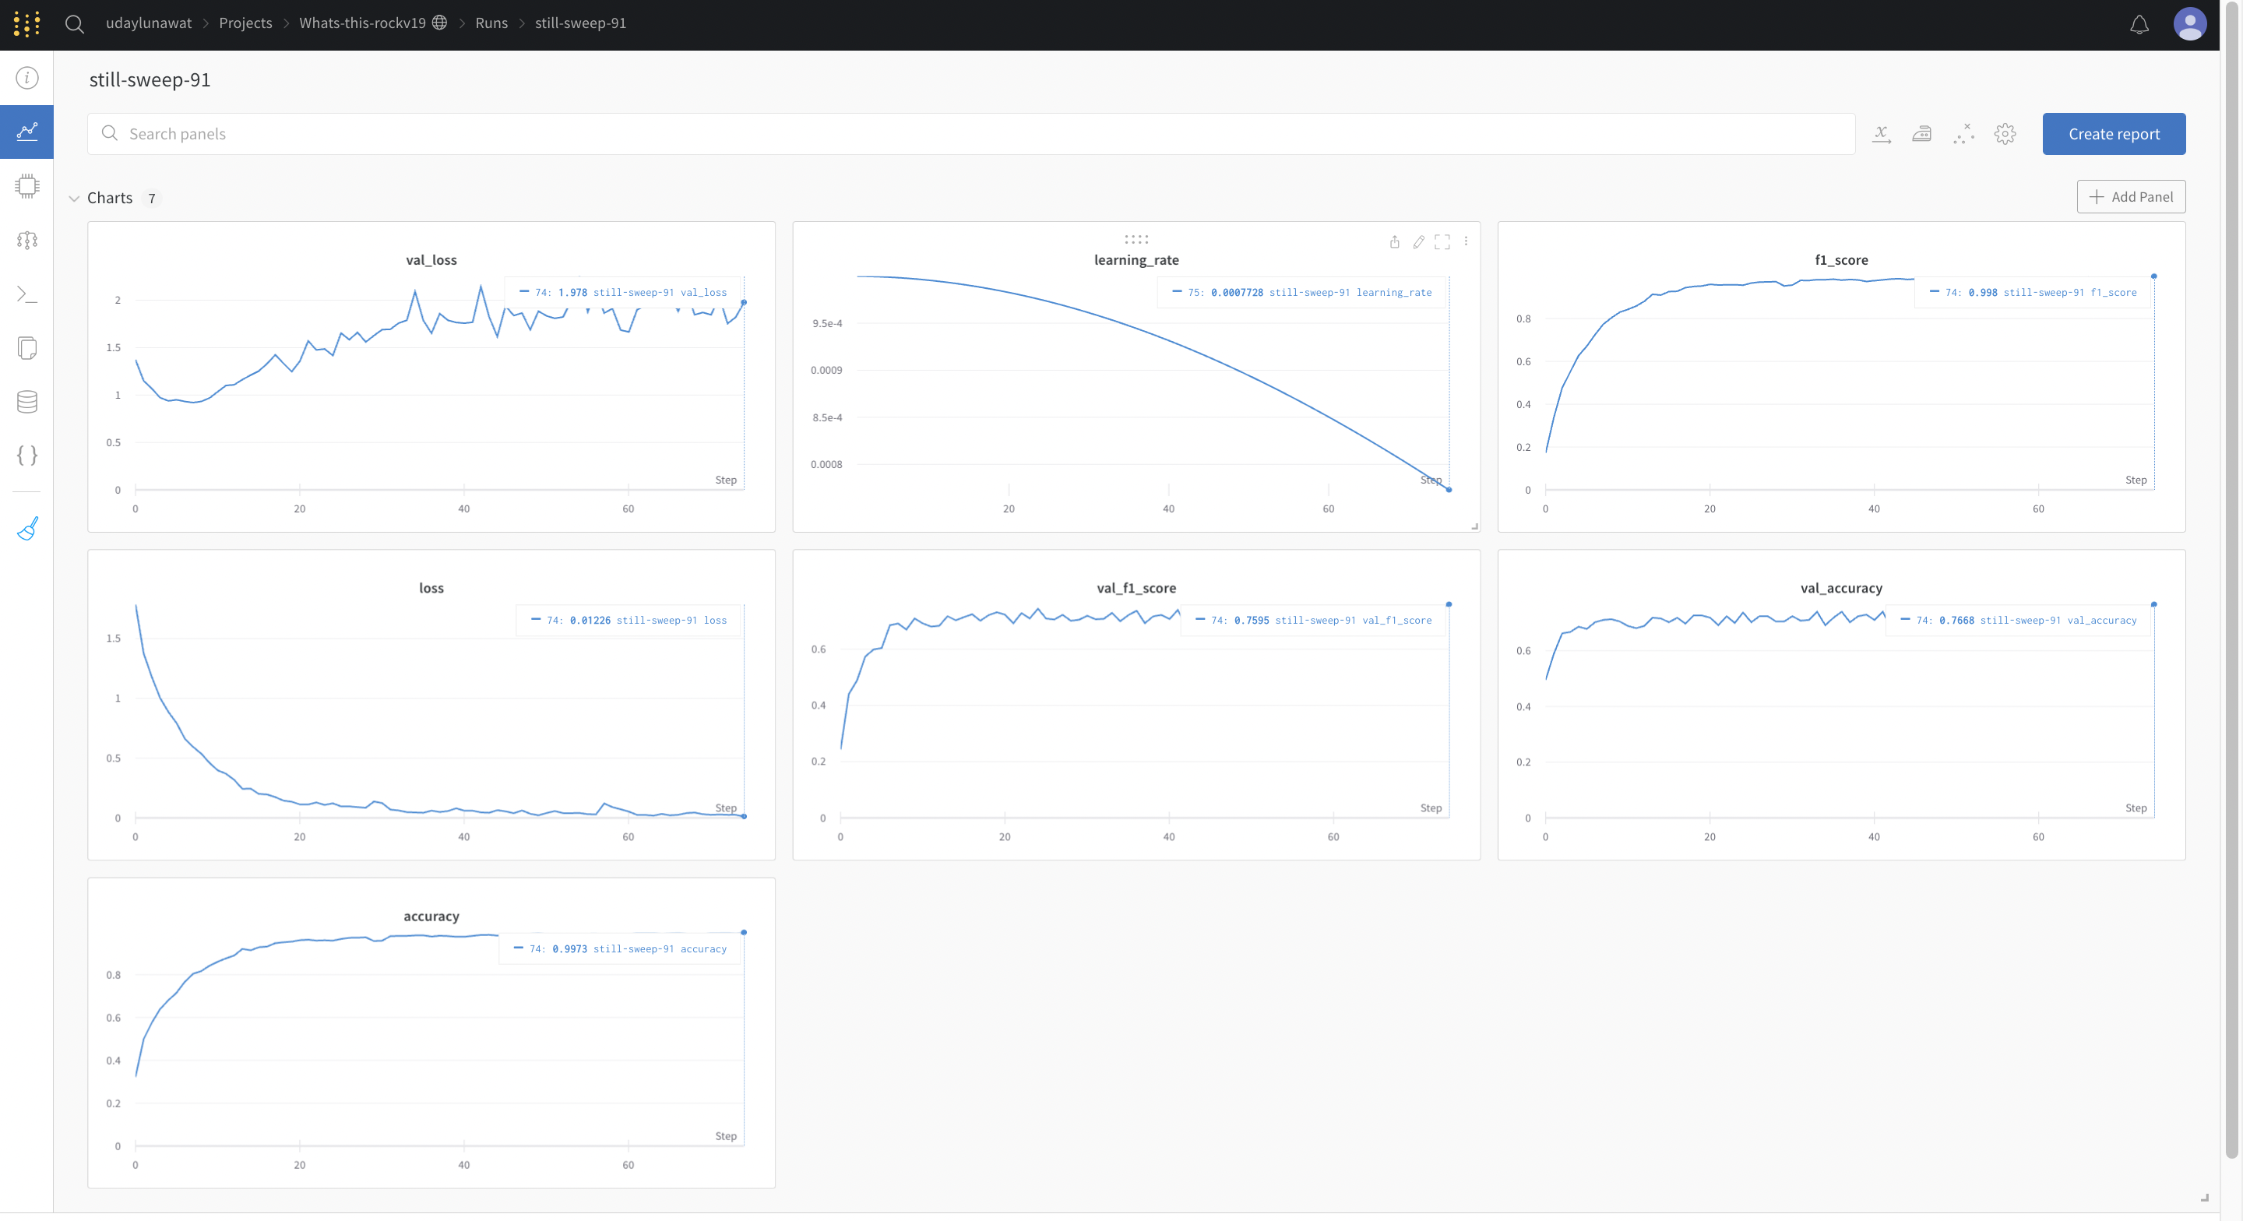Open the smoothing iron icon
Image resolution: width=2243 pixels, height=1221 pixels.
click(x=1921, y=133)
